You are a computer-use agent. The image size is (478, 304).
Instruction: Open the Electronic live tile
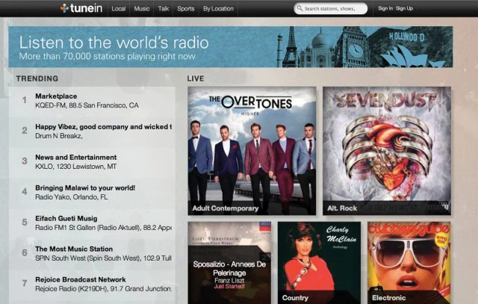click(409, 262)
